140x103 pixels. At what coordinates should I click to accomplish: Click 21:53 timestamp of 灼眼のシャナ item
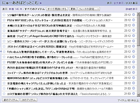tap(127, 88)
